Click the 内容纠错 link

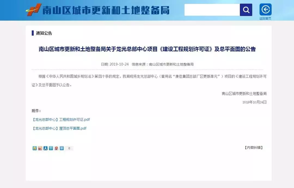pos(253,148)
